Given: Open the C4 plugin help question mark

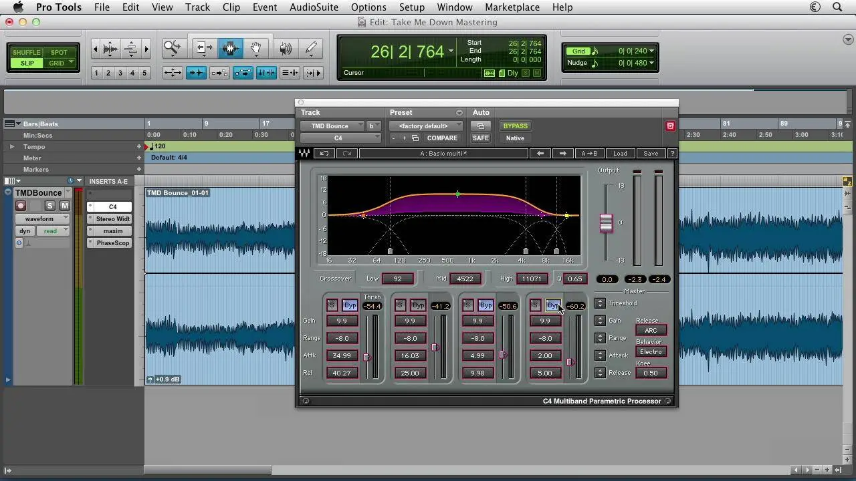Looking at the screenshot, I should [x=672, y=154].
